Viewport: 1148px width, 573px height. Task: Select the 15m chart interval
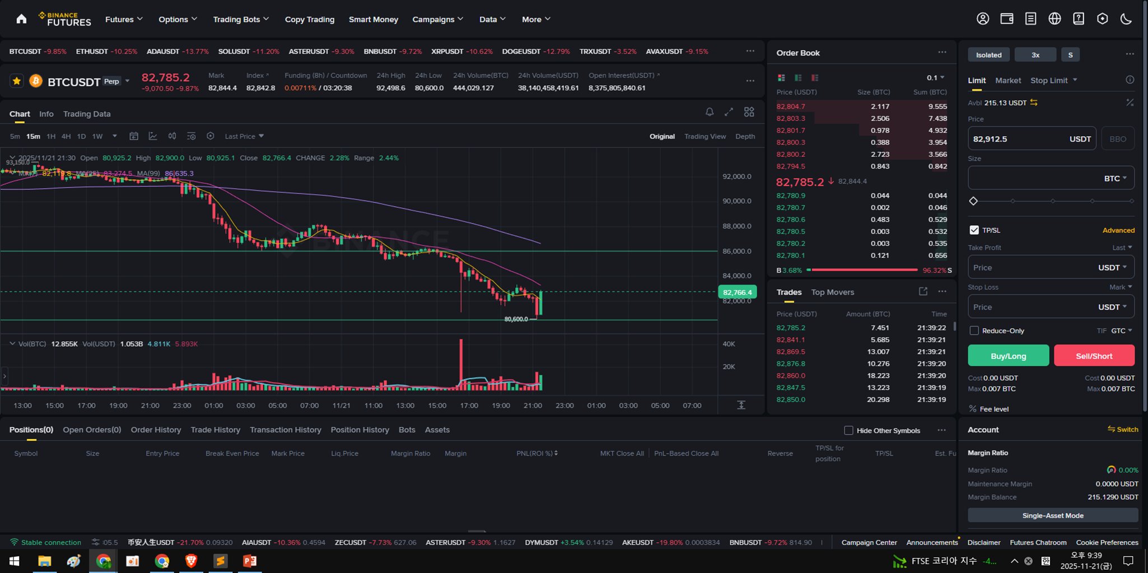point(33,136)
